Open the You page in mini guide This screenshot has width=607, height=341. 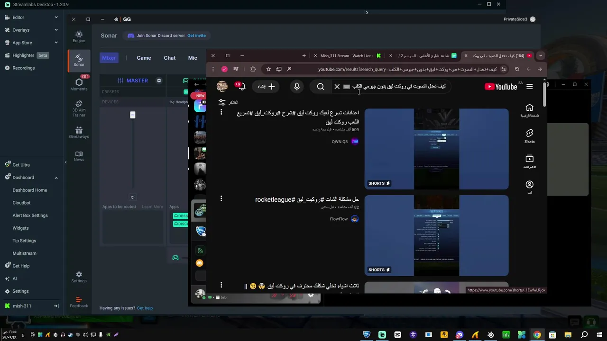(530, 187)
